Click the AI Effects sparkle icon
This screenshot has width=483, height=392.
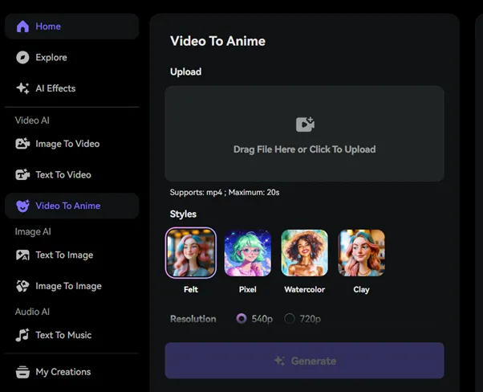click(22, 88)
